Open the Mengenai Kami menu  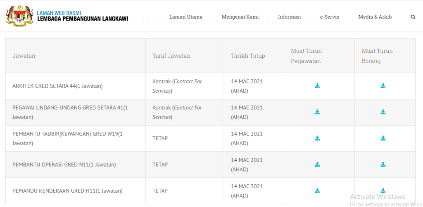pos(240,17)
